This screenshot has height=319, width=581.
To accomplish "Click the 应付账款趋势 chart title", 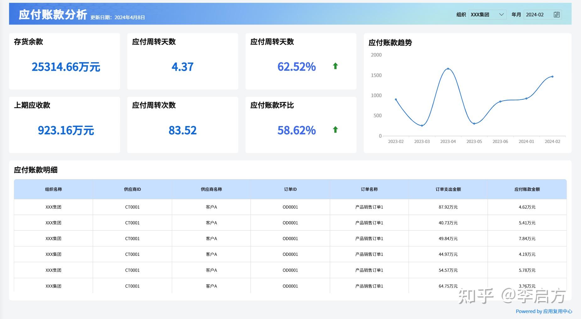I will click(x=390, y=43).
